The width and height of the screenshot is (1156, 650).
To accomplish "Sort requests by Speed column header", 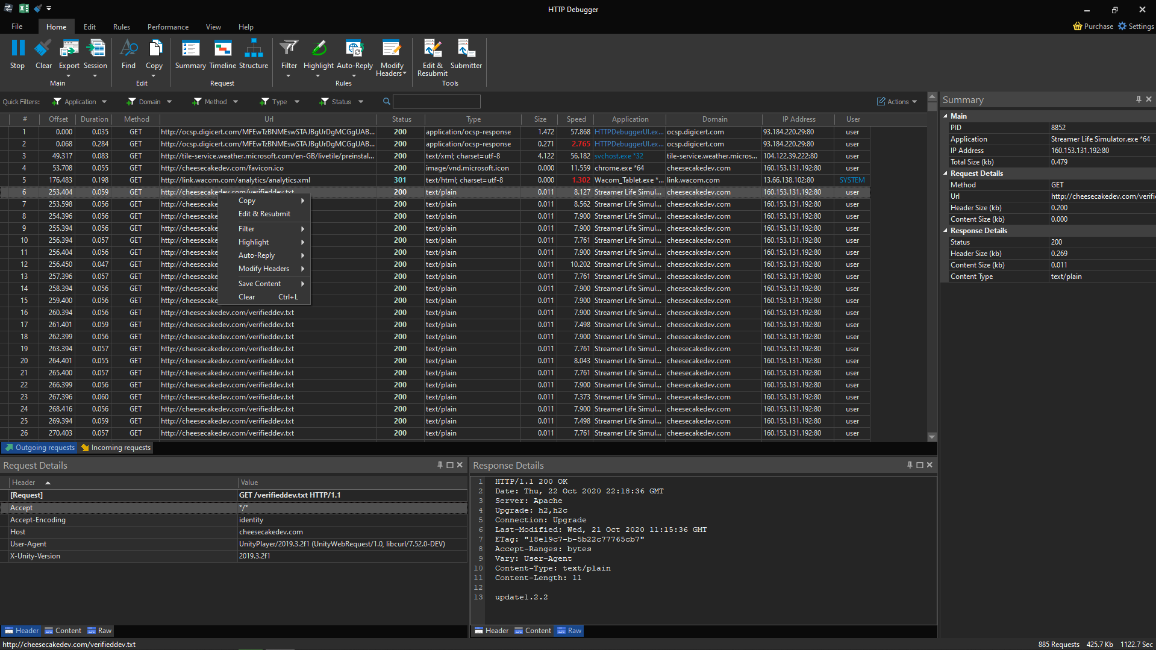I will (x=575, y=119).
